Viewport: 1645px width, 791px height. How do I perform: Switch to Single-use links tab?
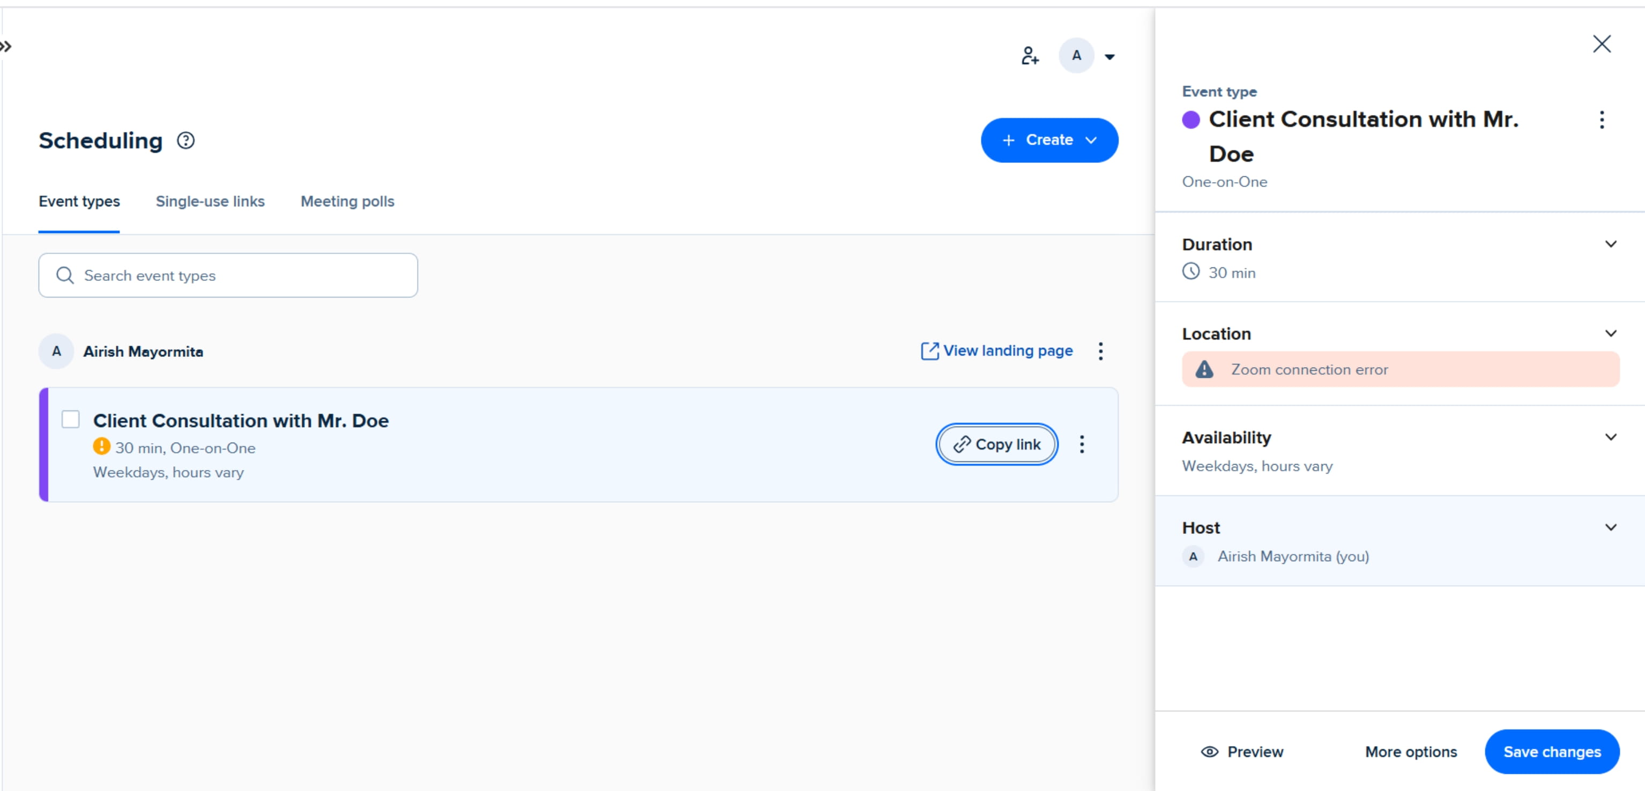(x=210, y=202)
